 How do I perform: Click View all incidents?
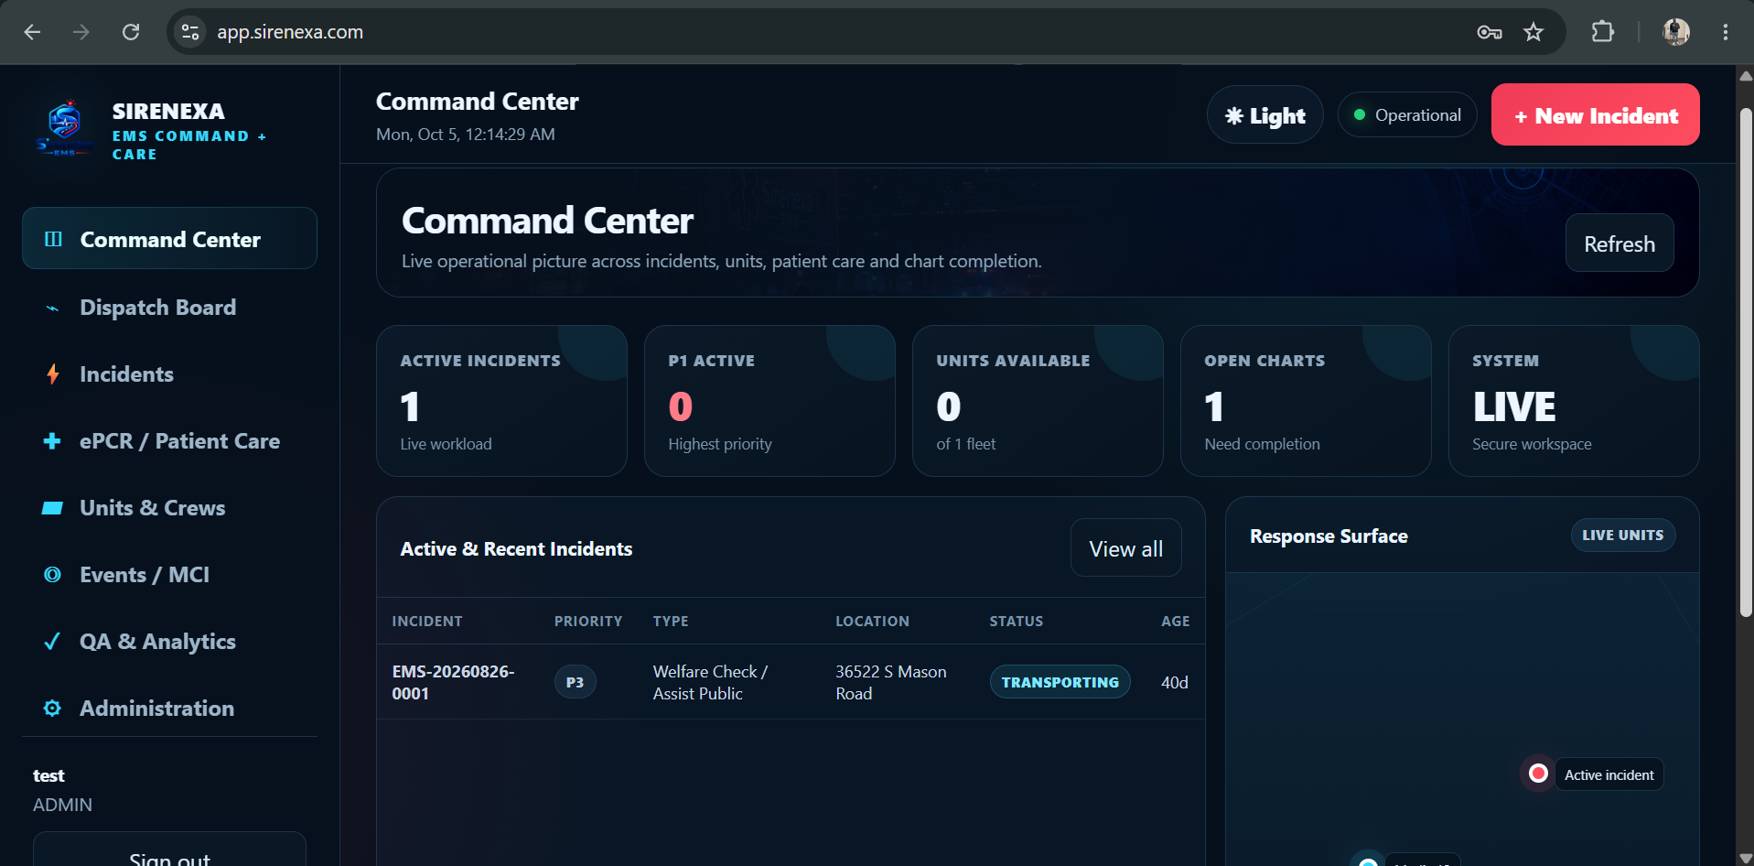[x=1126, y=548]
